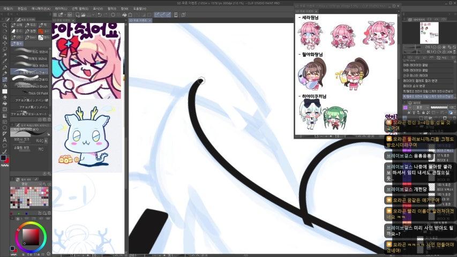Select the Gradient tool
Screen dimensions: 457x257
5,116
